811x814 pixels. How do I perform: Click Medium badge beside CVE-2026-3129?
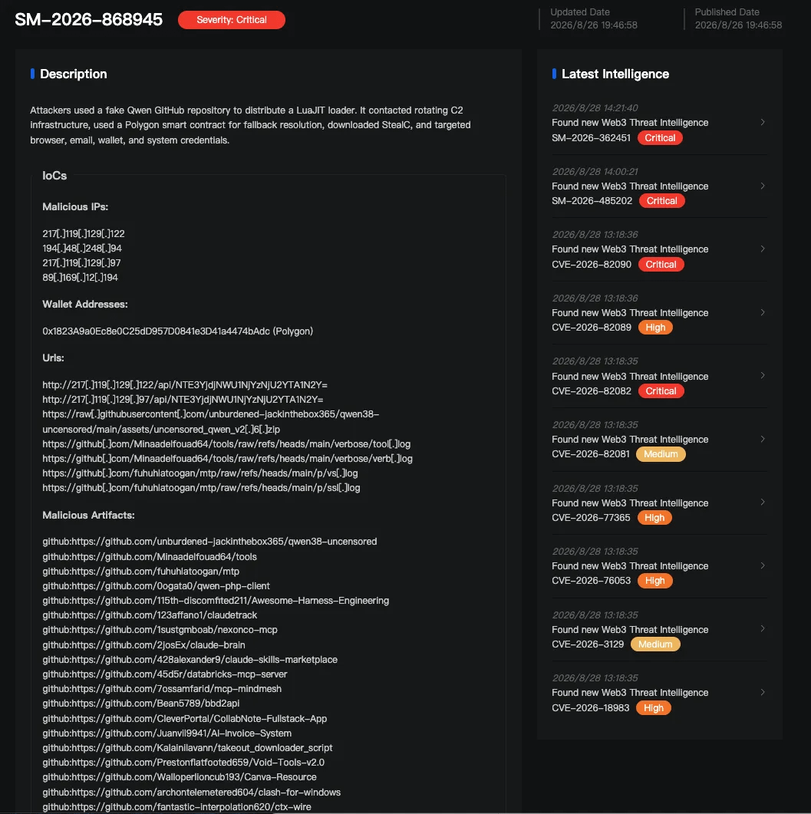pyautogui.click(x=655, y=644)
